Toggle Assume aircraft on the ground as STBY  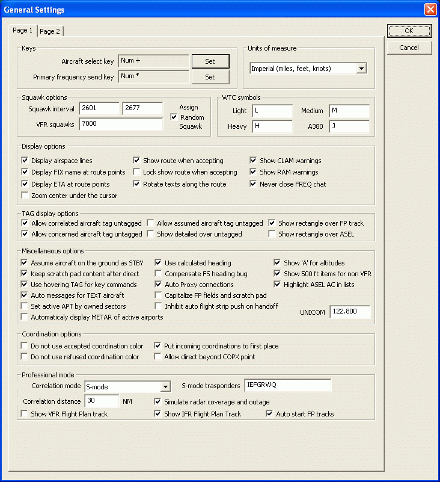click(x=24, y=262)
